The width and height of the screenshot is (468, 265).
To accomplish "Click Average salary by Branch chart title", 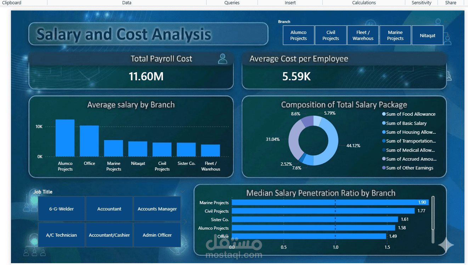I will [131, 105].
